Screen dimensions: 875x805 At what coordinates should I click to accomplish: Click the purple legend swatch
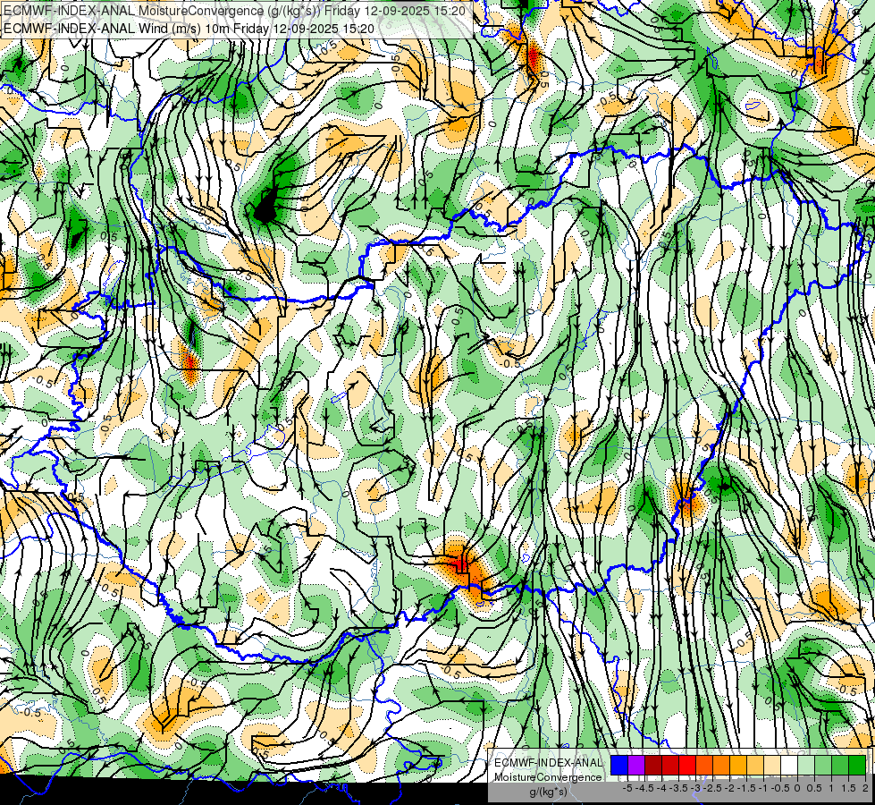click(636, 766)
